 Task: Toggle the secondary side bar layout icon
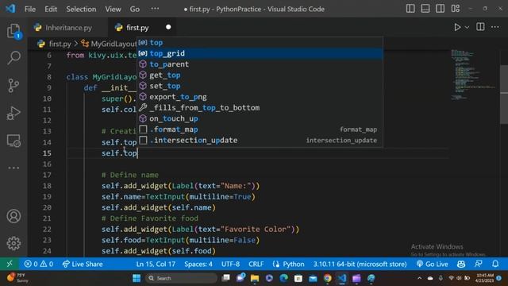coord(440,9)
